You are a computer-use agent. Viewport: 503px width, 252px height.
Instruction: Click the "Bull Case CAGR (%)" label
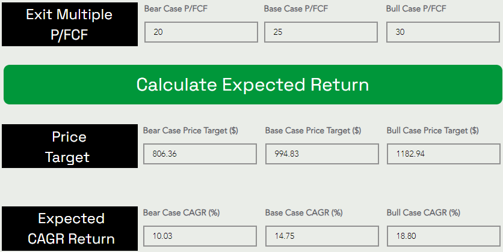tap(424, 212)
